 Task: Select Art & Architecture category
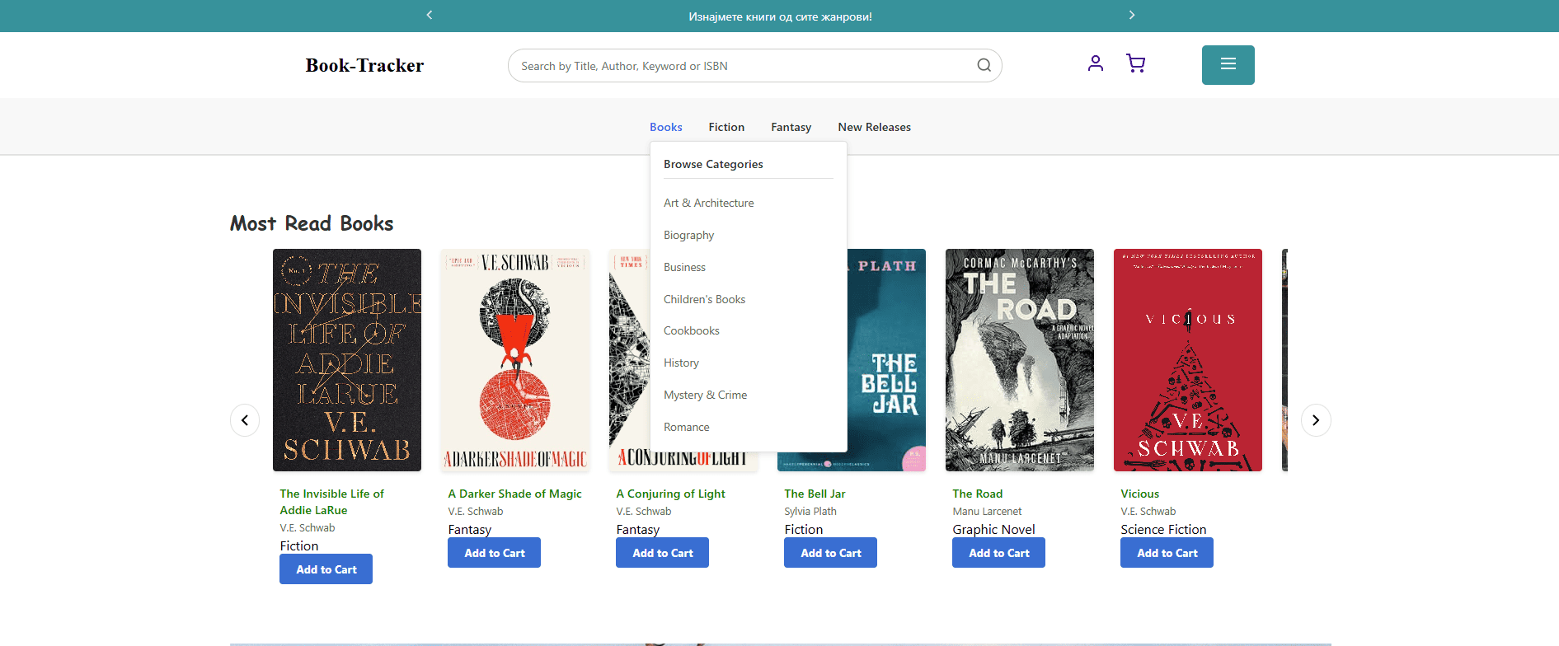point(708,203)
